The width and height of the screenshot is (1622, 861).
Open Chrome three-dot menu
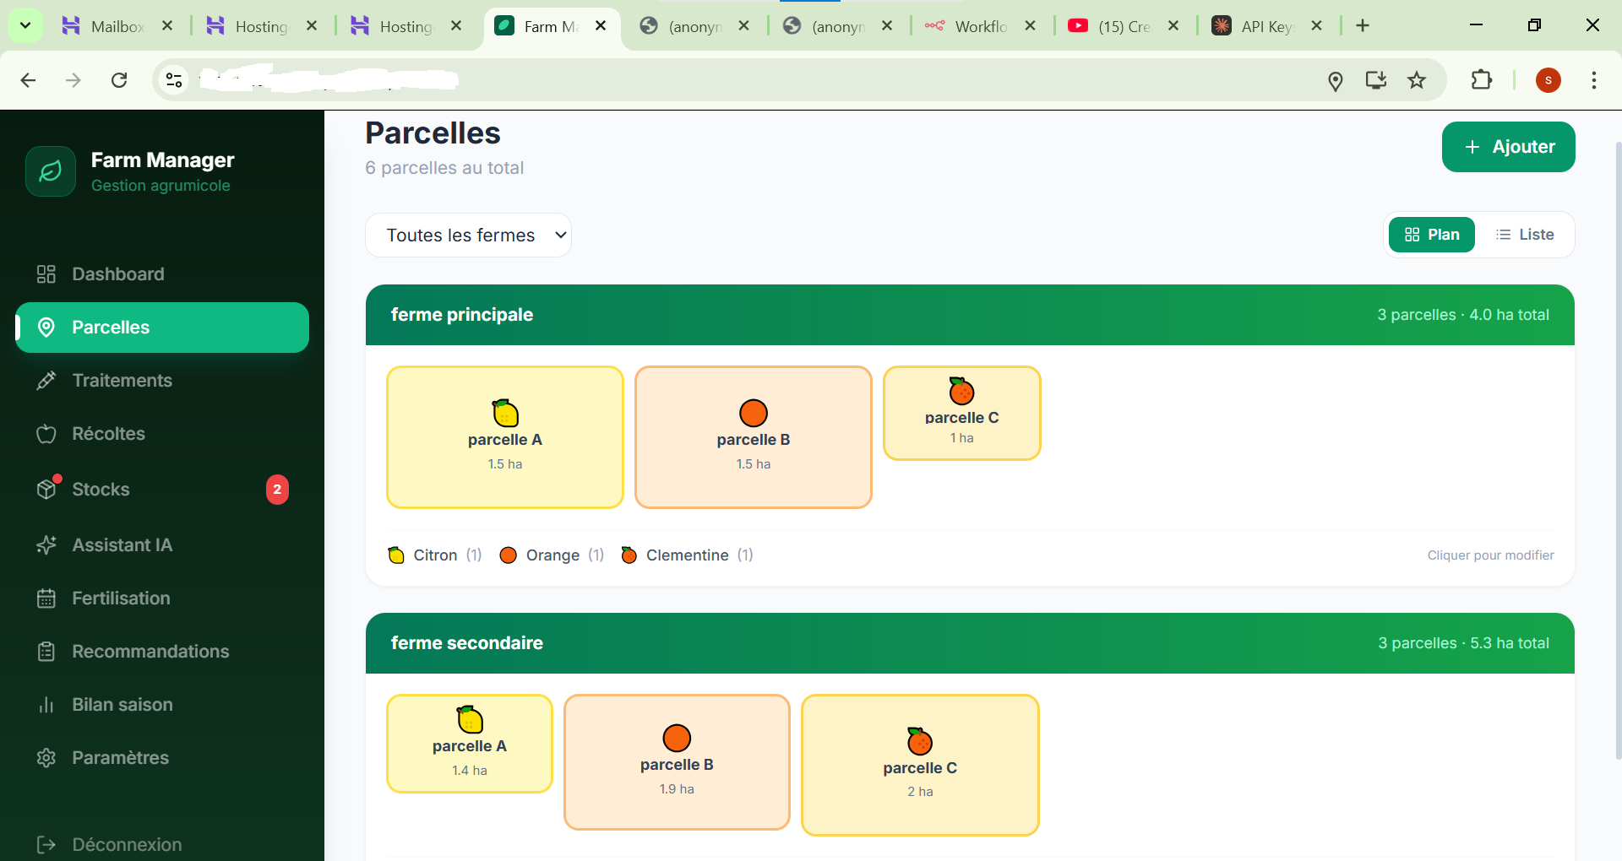pos(1594,80)
